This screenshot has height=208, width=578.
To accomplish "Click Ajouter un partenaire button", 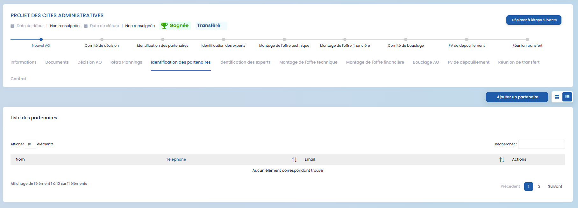I will (x=517, y=97).
